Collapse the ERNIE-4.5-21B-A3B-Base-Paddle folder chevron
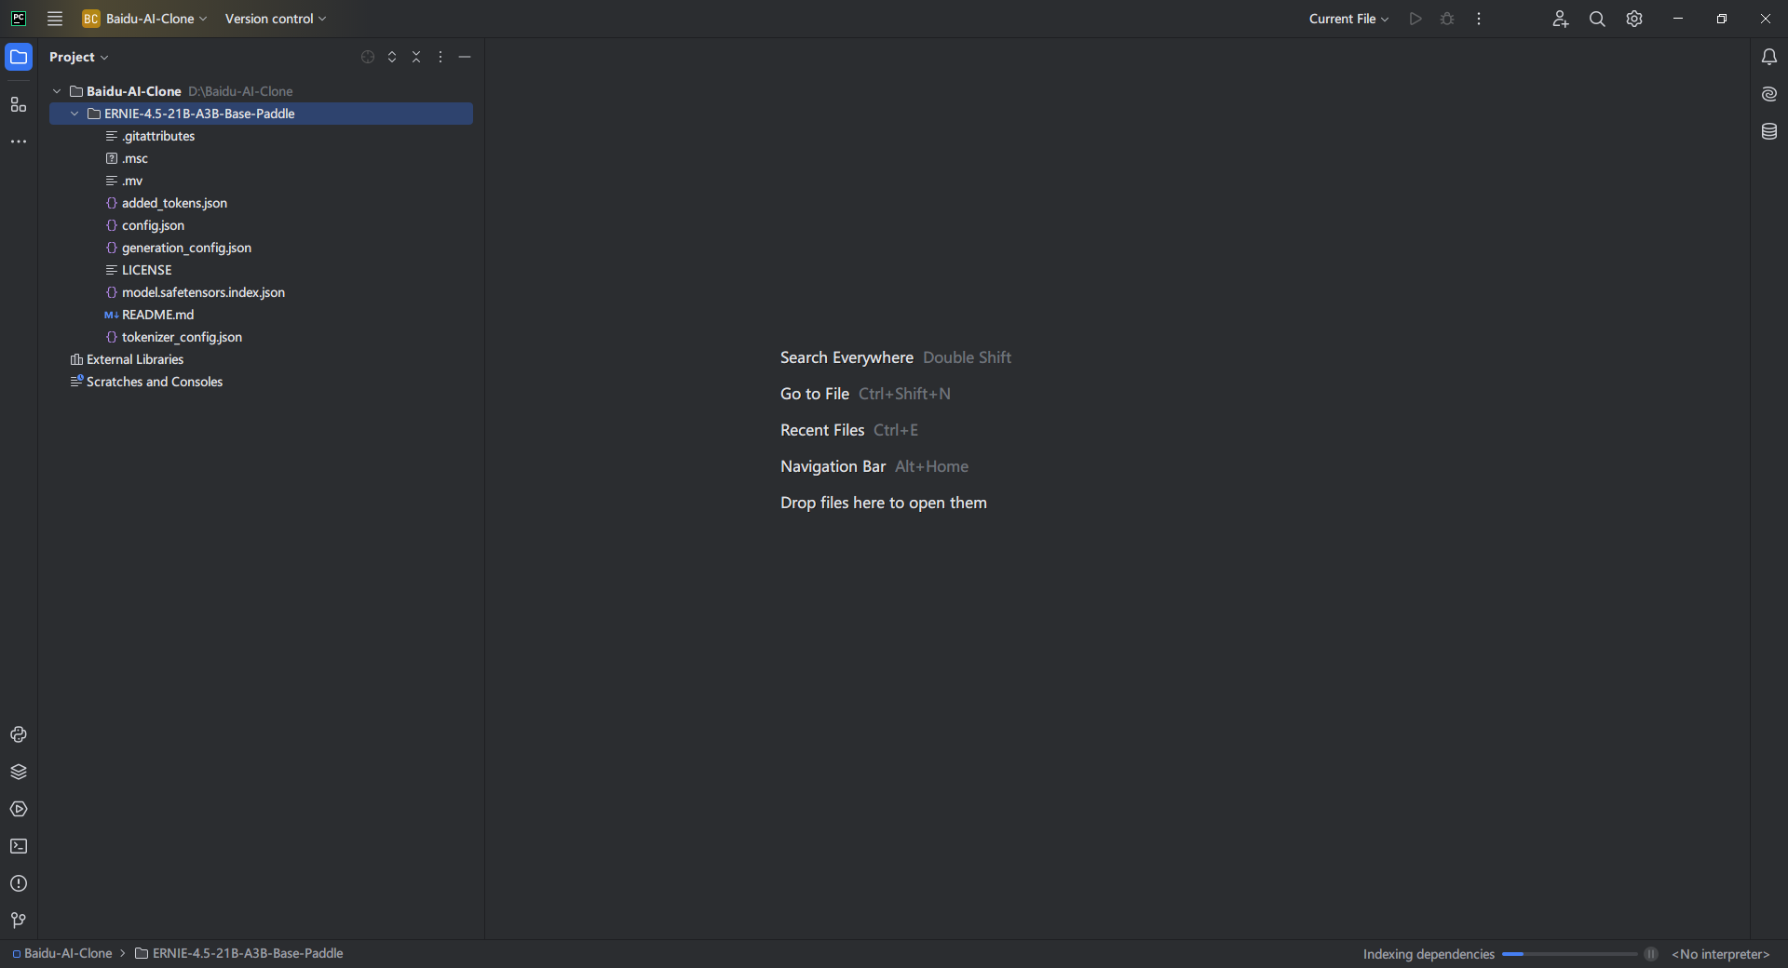This screenshot has width=1788, height=968. click(x=74, y=114)
